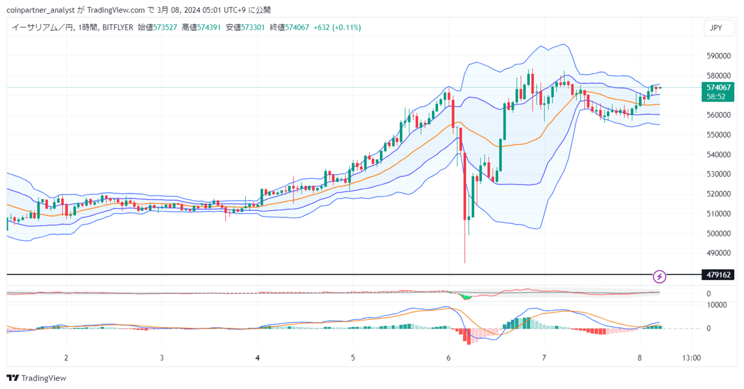The image size is (744, 389).
Task: Click the long red candle at day 6
Action: (466, 185)
